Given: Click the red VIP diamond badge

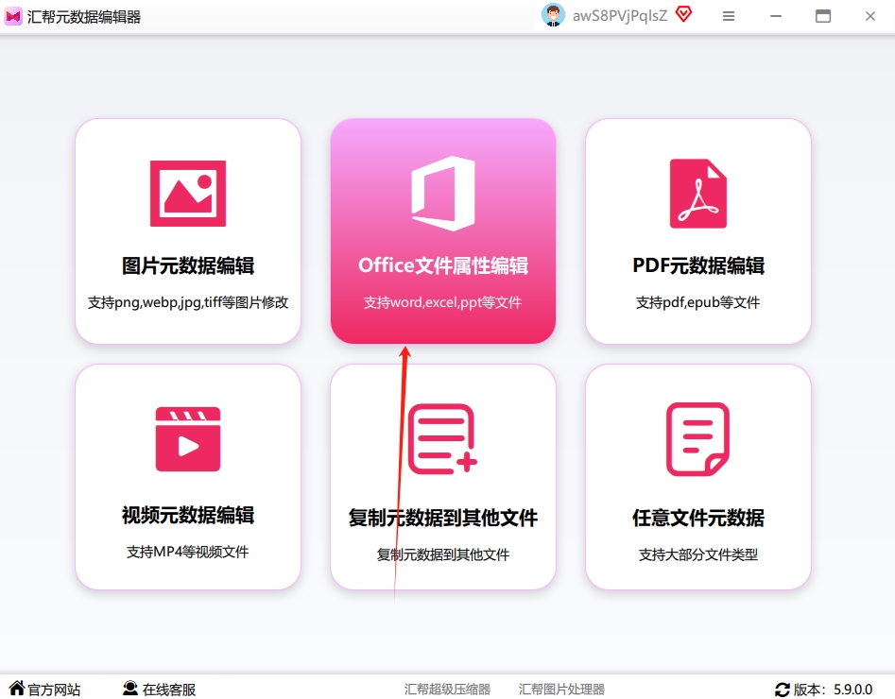Looking at the screenshot, I should point(683,13).
